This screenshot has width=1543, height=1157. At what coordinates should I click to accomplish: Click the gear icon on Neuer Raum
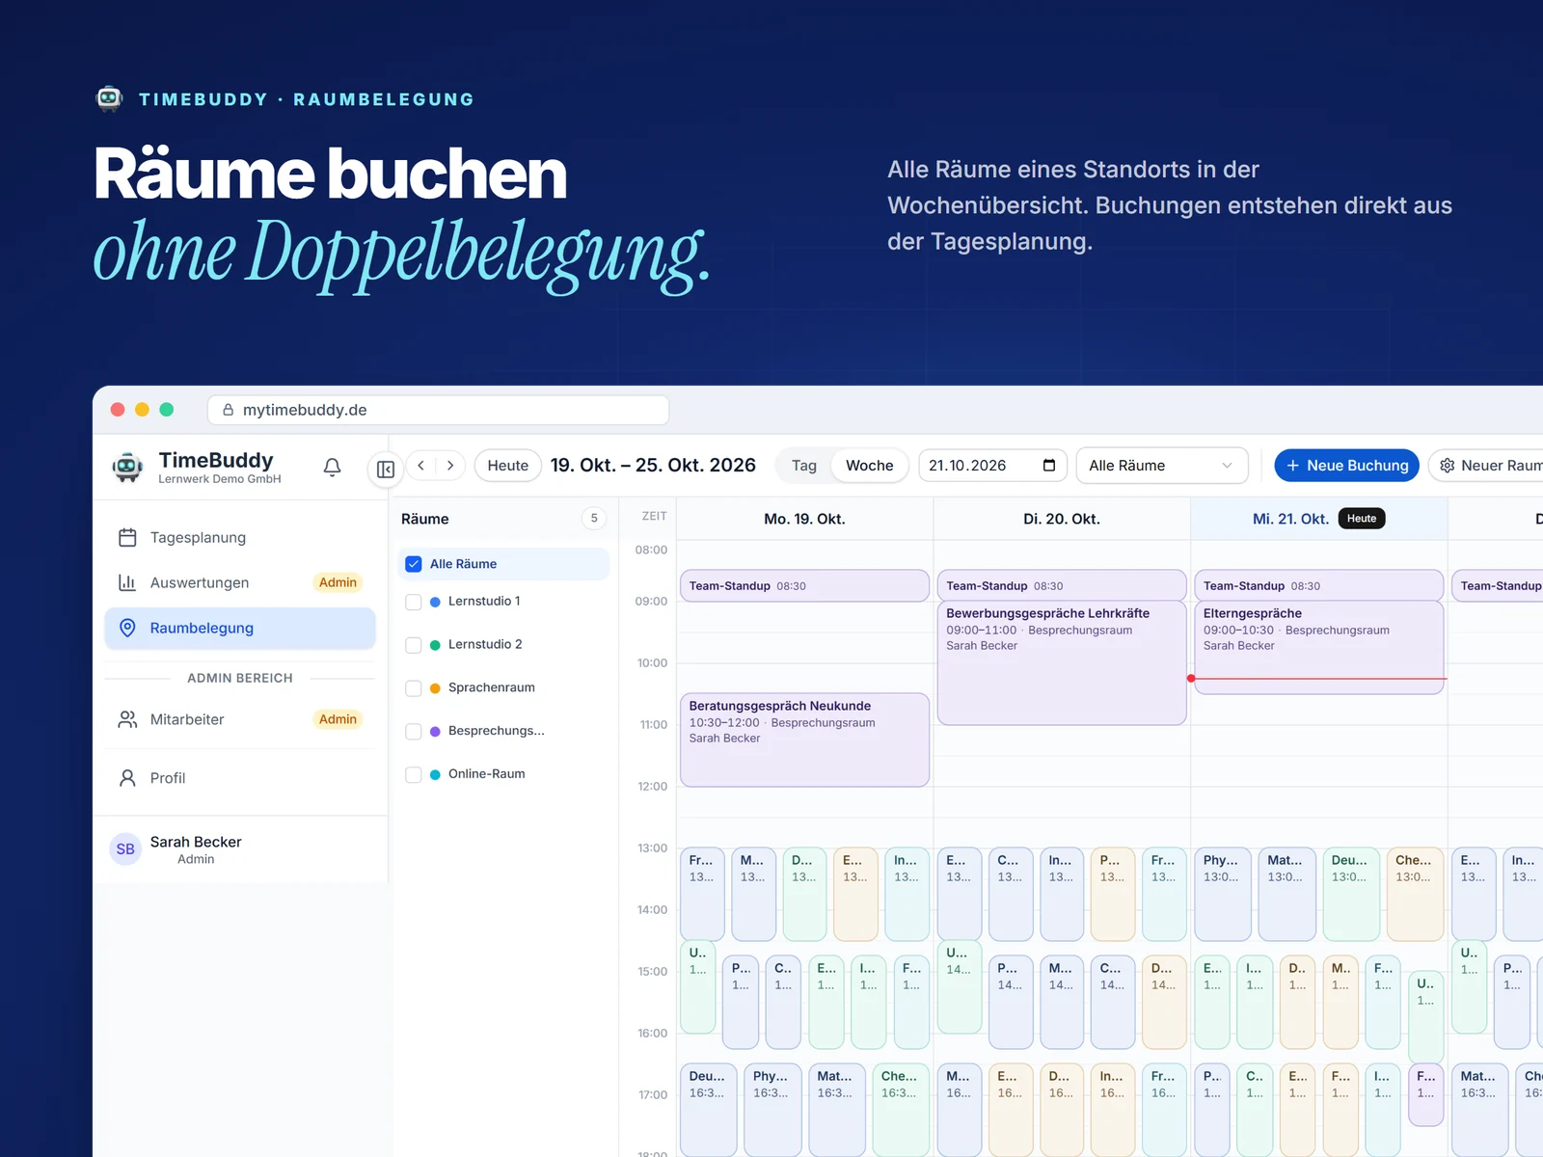(x=1447, y=466)
